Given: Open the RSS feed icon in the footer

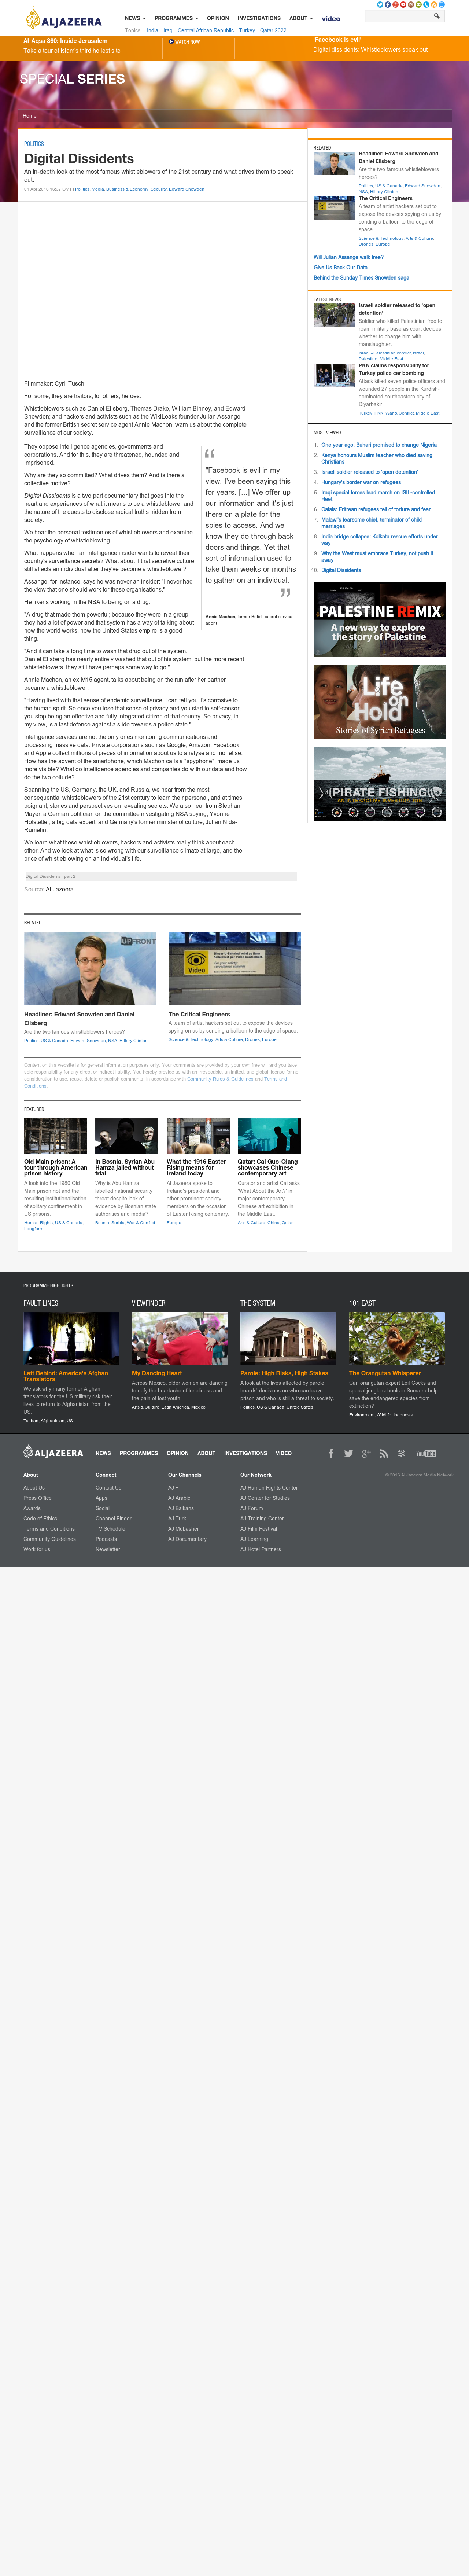Looking at the screenshot, I should (x=384, y=1453).
